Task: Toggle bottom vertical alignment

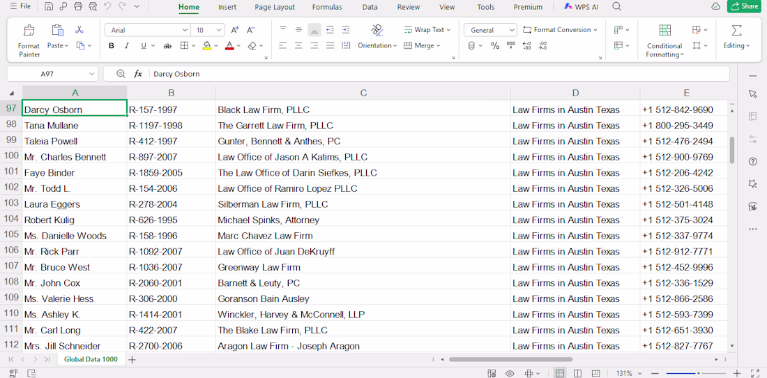Action: pyautogui.click(x=314, y=30)
